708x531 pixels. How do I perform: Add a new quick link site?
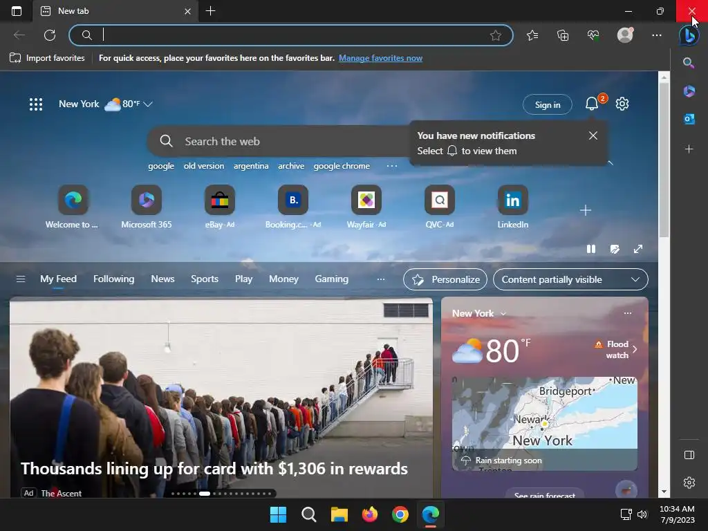tap(585, 210)
